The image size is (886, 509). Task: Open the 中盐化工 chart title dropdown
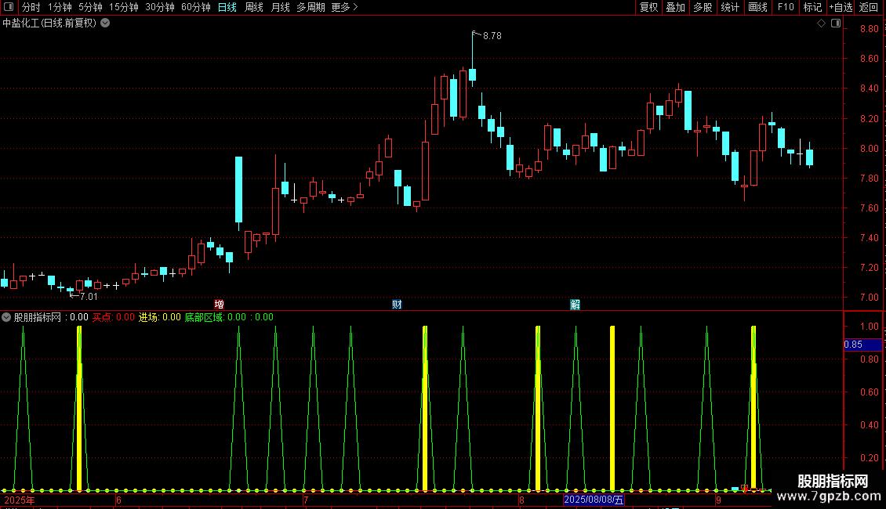(105, 23)
